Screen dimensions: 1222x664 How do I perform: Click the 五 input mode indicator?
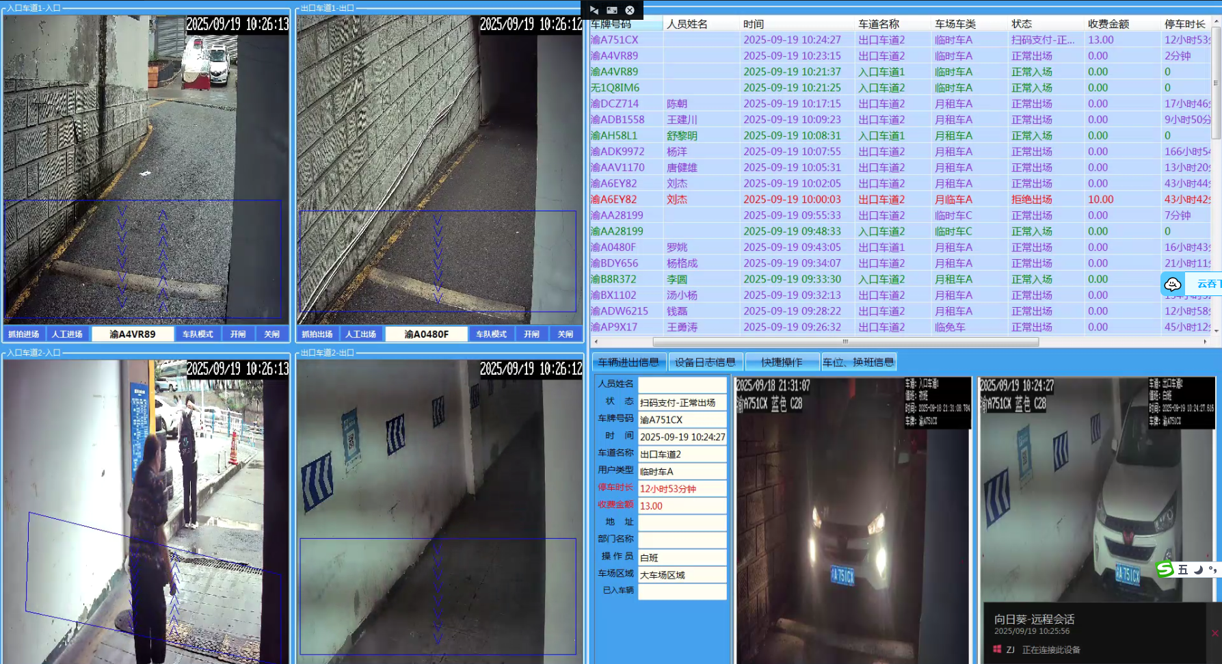click(1182, 570)
